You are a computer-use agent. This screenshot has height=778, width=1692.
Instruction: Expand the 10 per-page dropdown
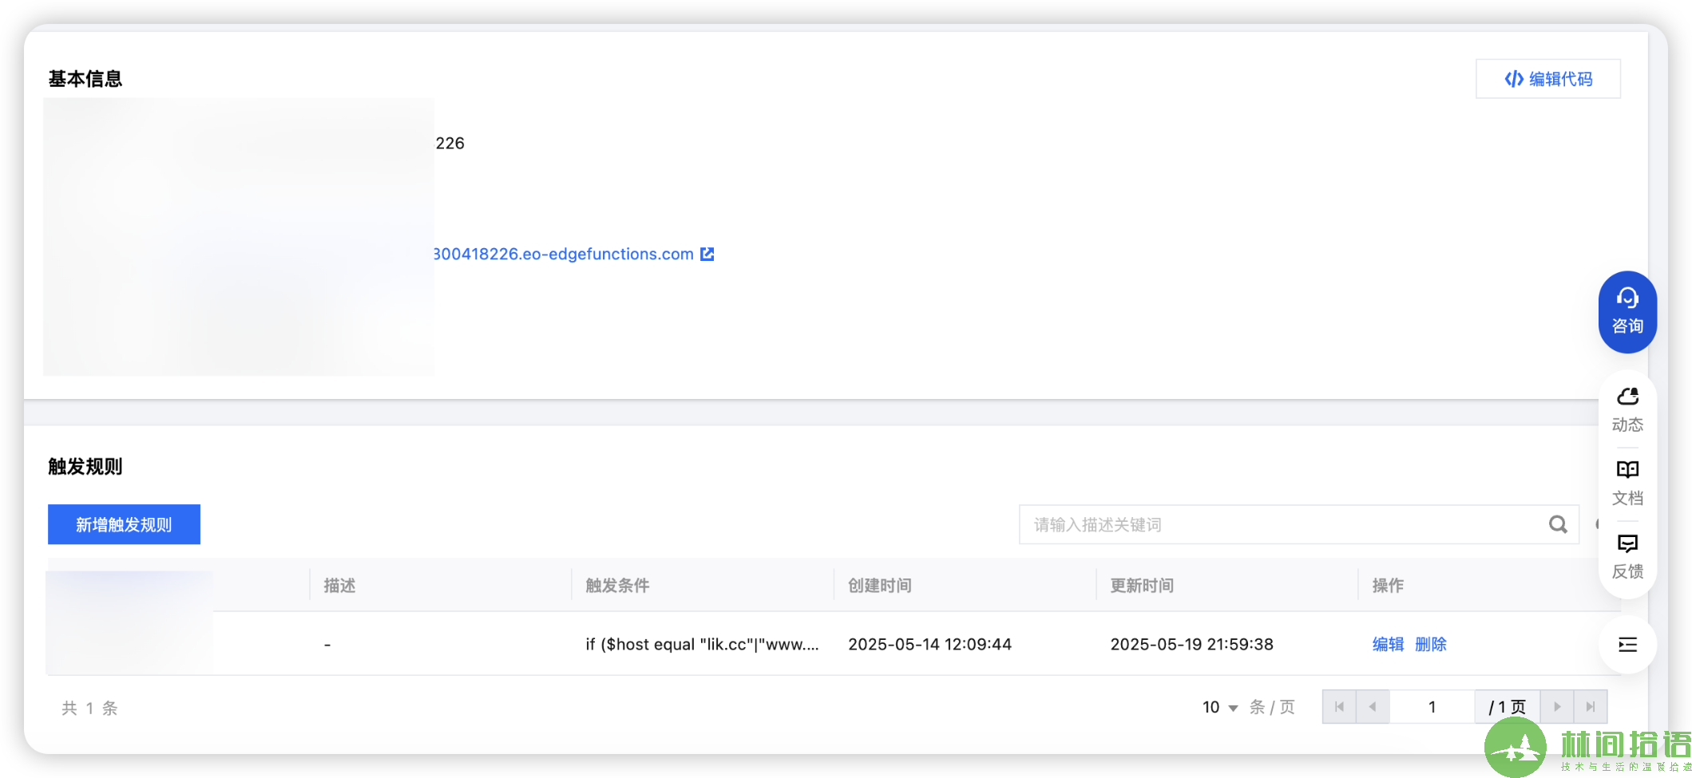(x=1220, y=707)
